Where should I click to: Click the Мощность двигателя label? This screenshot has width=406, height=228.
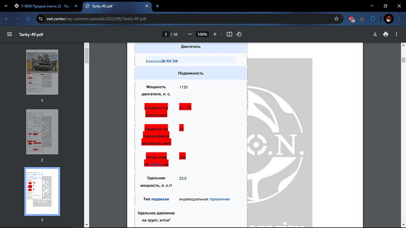point(156,90)
